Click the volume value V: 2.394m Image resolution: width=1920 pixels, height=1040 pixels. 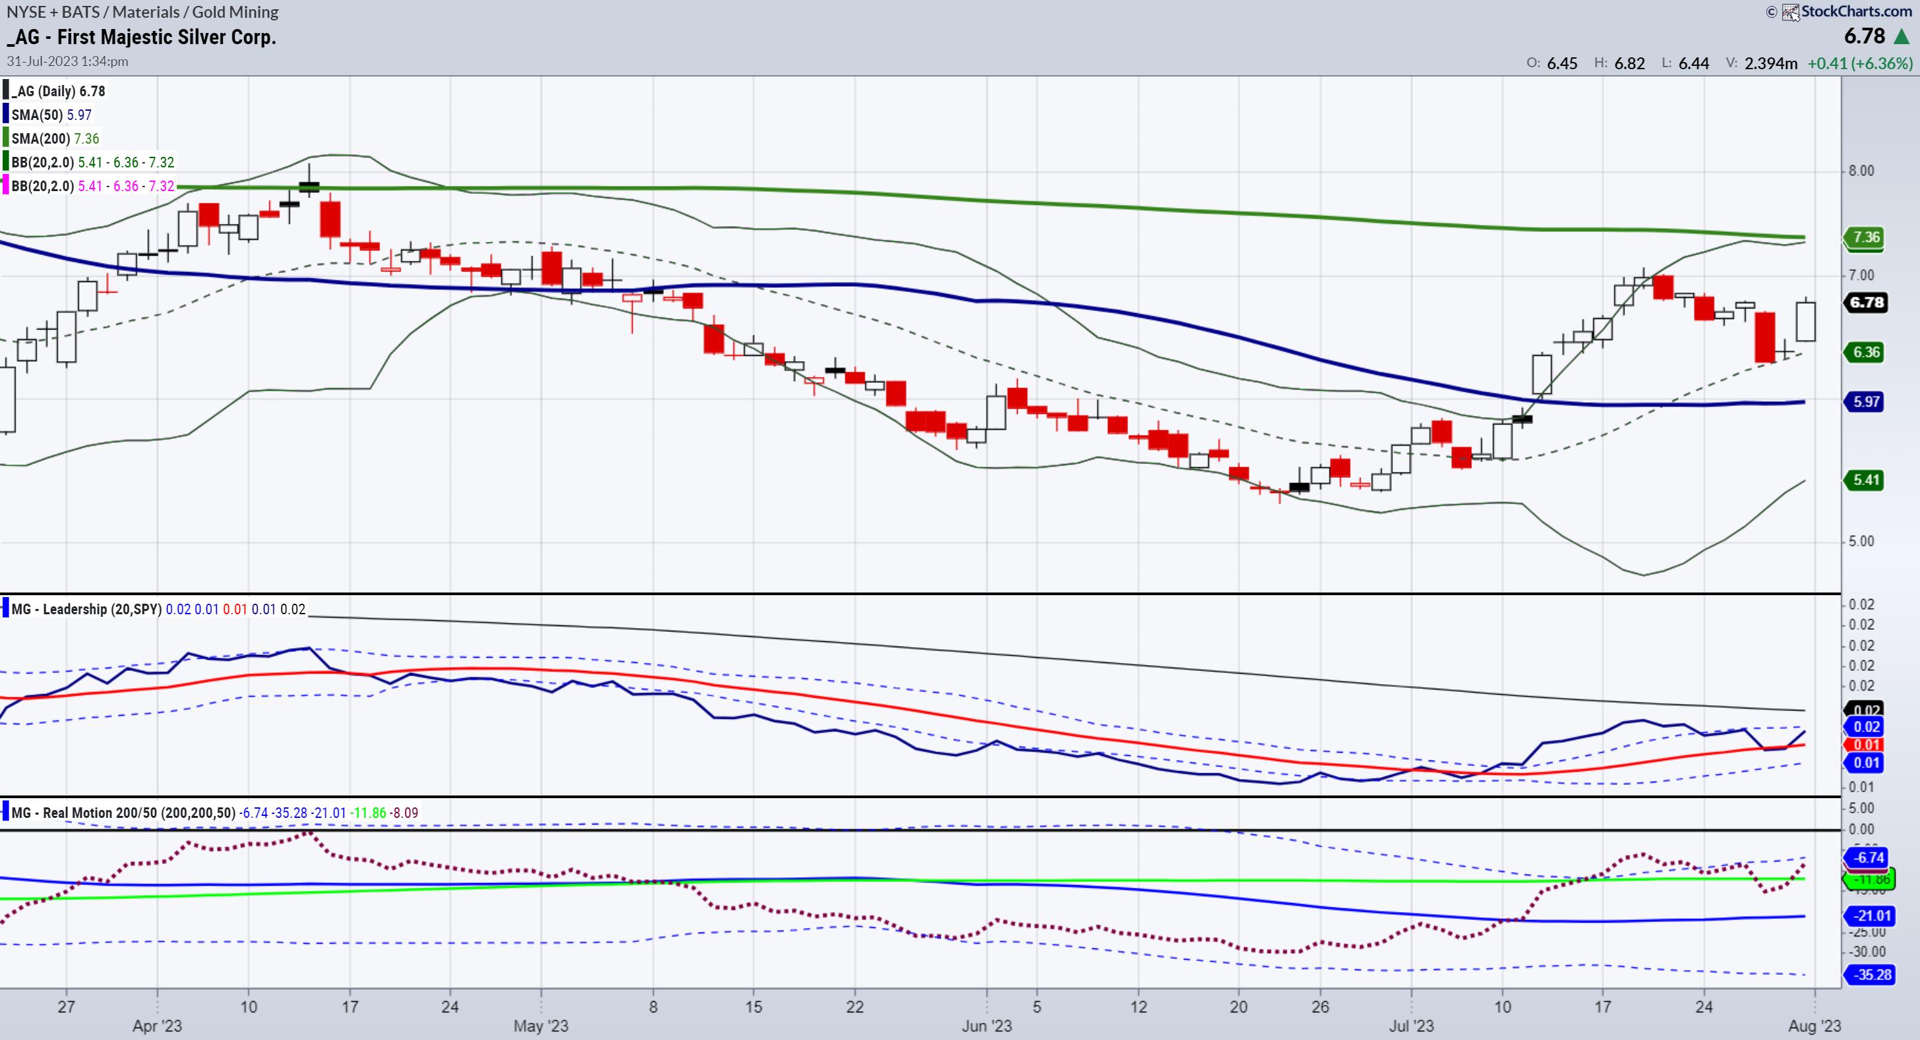1761,63
